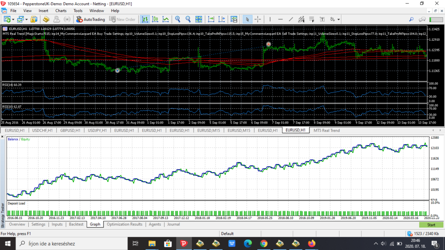Open the Agents tab in Strategy Tester
The height and width of the screenshot is (250, 445).
(x=155, y=224)
